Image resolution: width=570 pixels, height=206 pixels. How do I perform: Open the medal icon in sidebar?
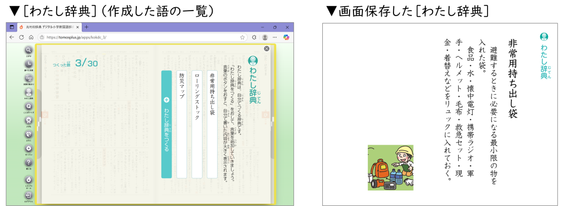[28, 121]
